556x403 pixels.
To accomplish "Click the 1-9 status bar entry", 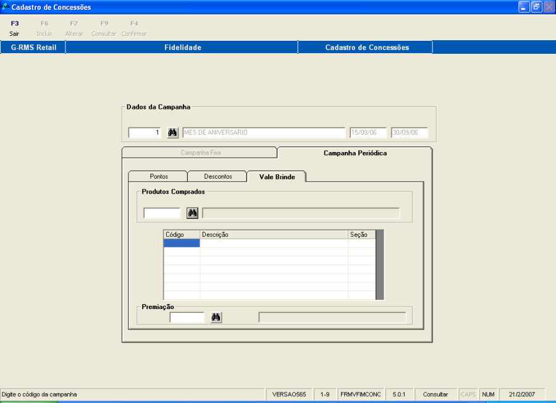I will (325, 394).
